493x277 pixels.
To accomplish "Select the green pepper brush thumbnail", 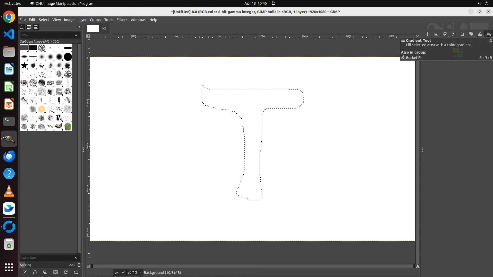I will 68,126.
